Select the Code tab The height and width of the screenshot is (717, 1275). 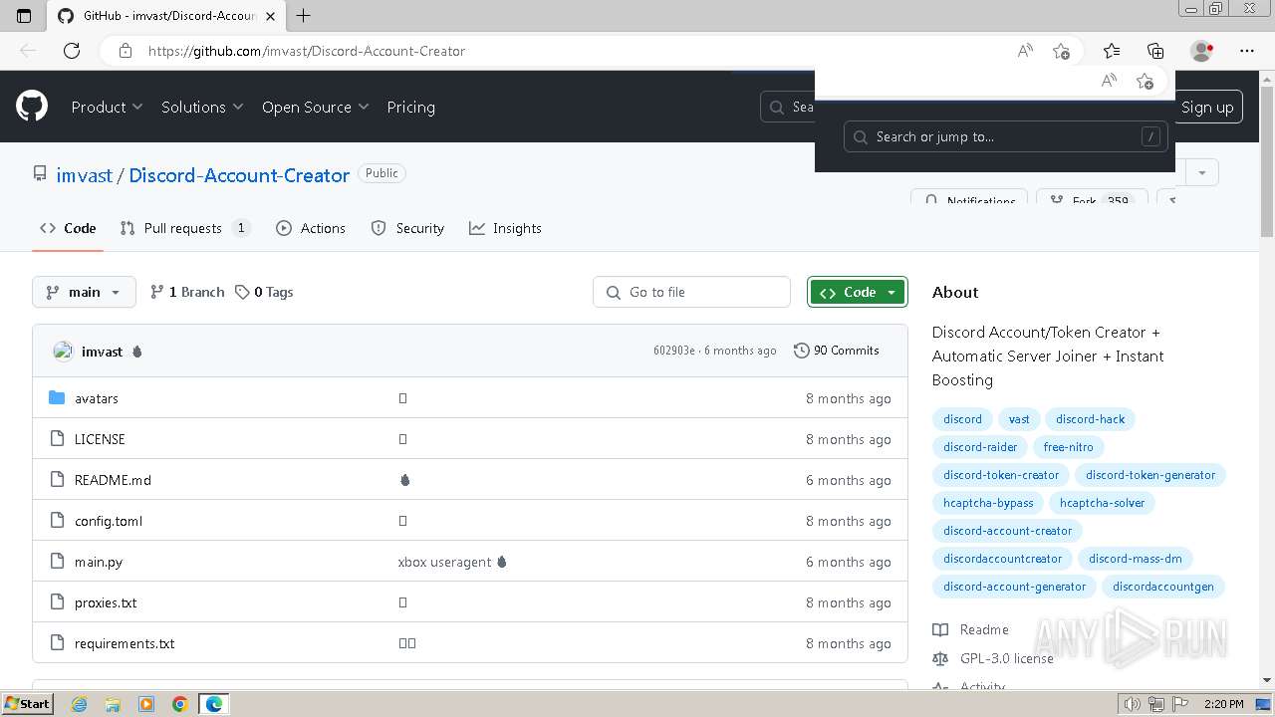click(68, 228)
